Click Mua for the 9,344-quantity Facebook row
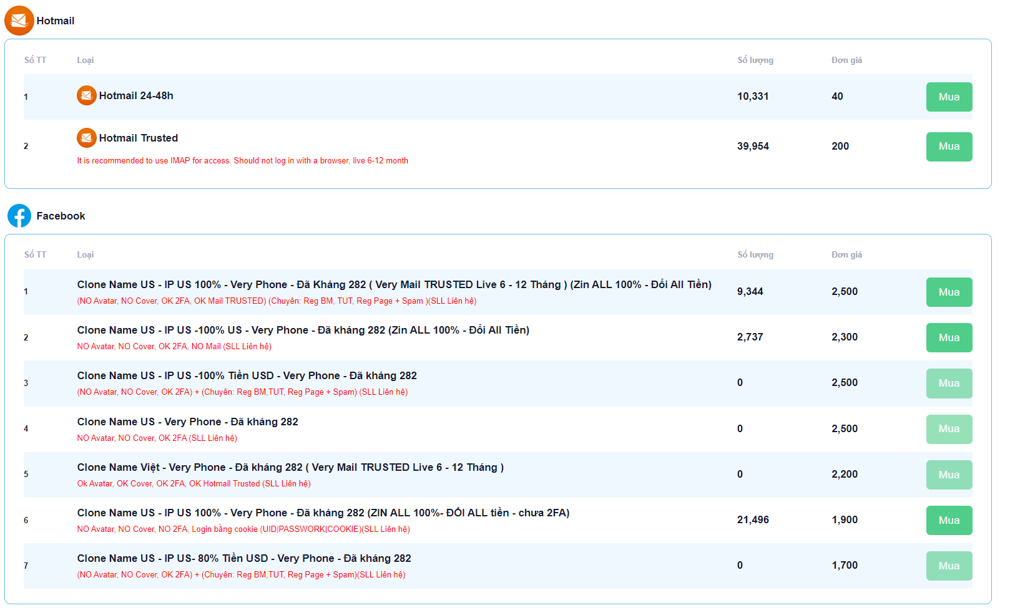Viewport: 1010px width, 608px height. (949, 292)
